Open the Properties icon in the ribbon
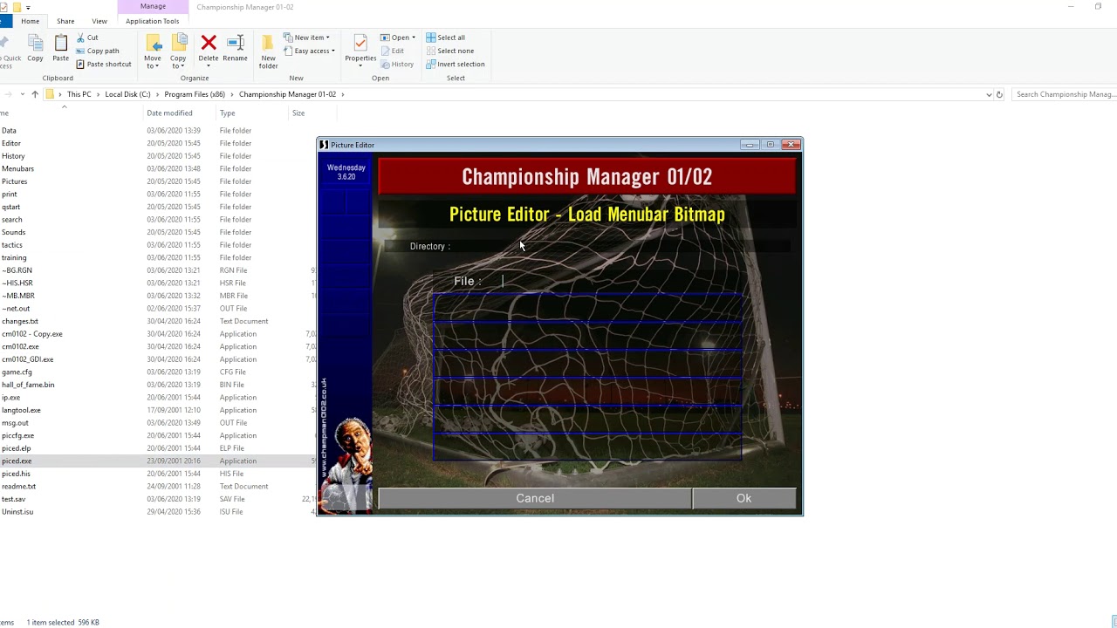Image resolution: width=1117 pixels, height=628 pixels. [360, 44]
